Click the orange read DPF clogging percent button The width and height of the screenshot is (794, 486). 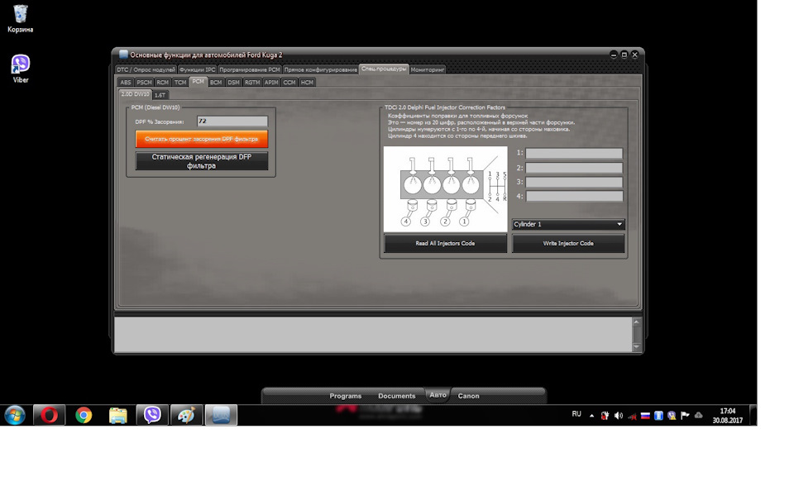(x=202, y=139)
